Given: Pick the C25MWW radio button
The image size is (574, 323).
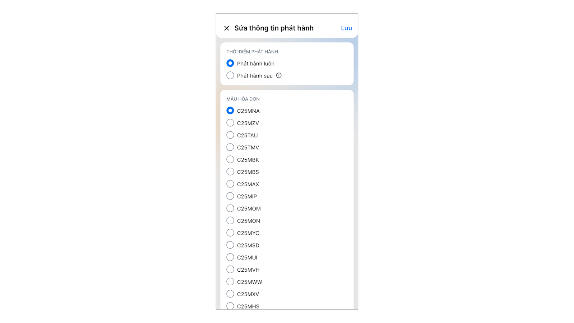Looking at the screenshot, I should 230,281.
